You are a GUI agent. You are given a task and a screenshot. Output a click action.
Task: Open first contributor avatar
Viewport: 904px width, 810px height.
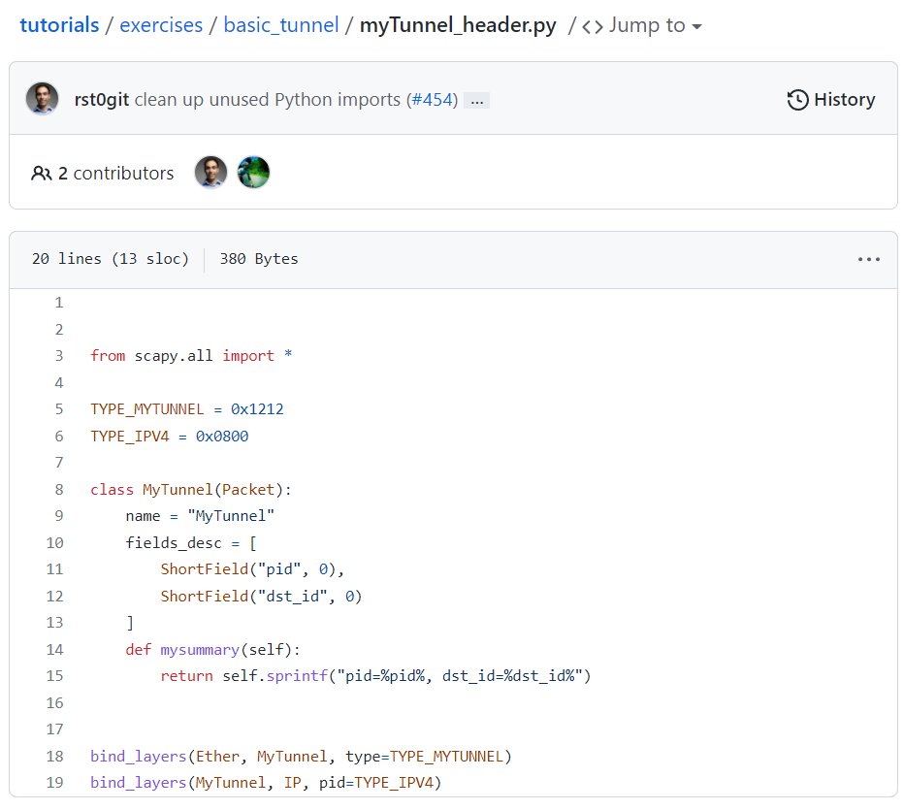pyautogui.click(x=211, y=173)
